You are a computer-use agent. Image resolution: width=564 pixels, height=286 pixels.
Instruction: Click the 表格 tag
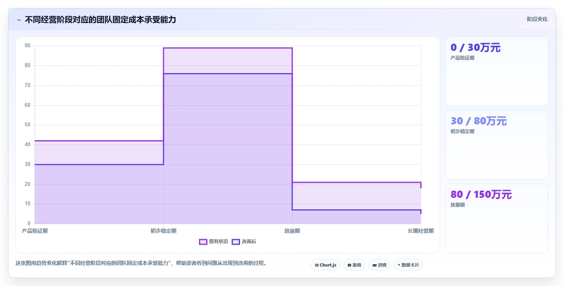point(354,265)
